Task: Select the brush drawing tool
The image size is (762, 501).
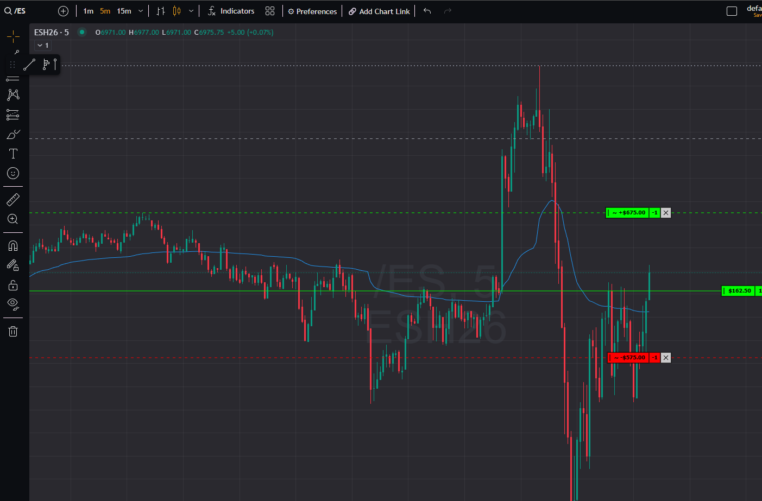Action: 13,134
